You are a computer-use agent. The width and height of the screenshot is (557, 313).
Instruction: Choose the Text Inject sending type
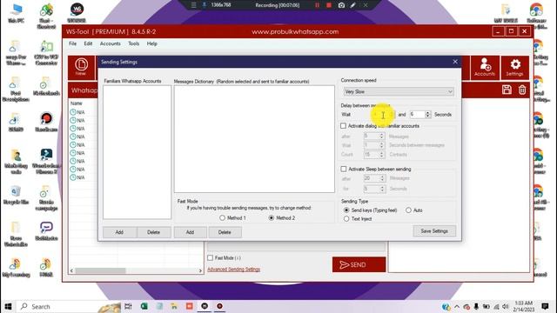tap(346, 219)
